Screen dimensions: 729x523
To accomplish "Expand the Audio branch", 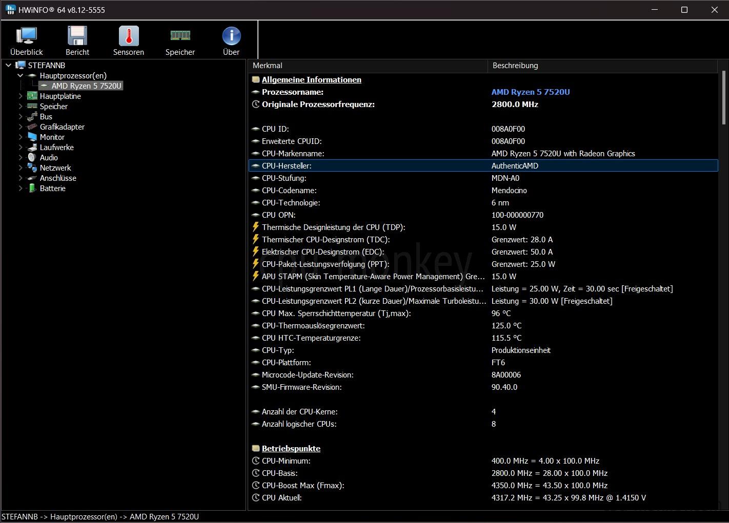I will (21, 158).
